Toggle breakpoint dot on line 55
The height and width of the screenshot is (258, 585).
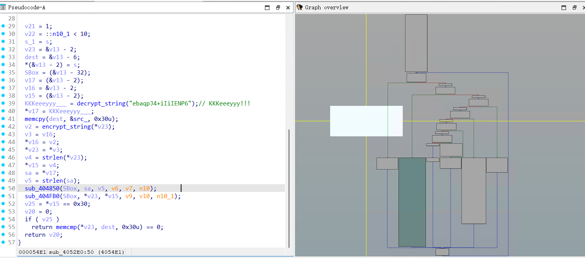pos(3,227)
